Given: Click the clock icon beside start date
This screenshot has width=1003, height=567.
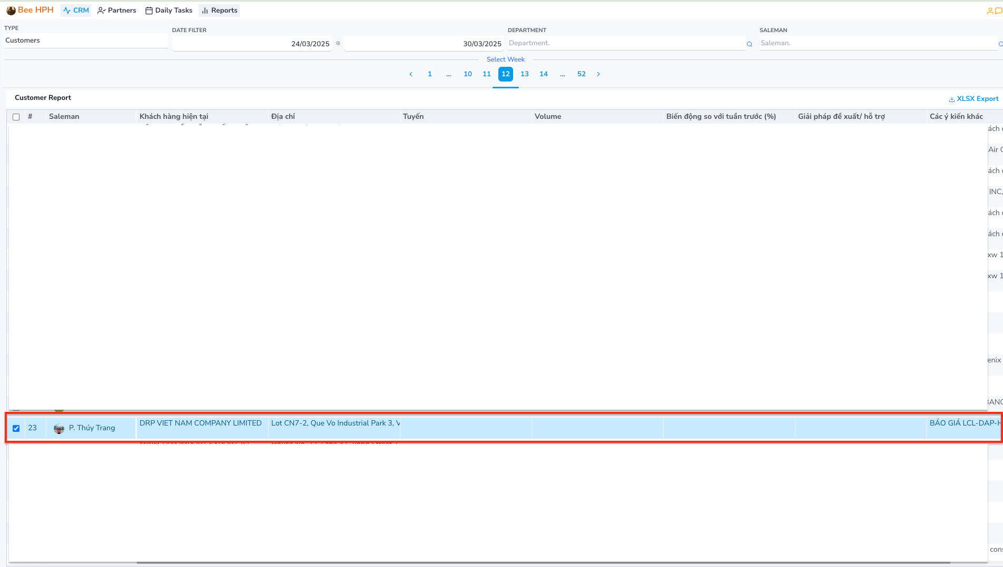Looking at the screenshot, I should click(x=338, y=44).
